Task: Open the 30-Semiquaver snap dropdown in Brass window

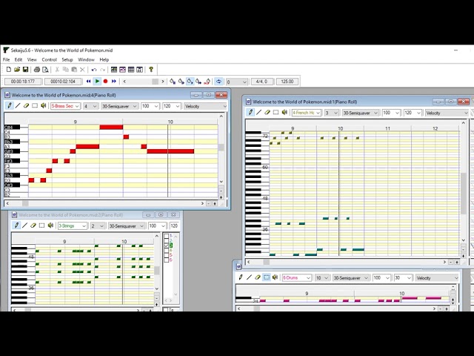Action: (120, 106)
